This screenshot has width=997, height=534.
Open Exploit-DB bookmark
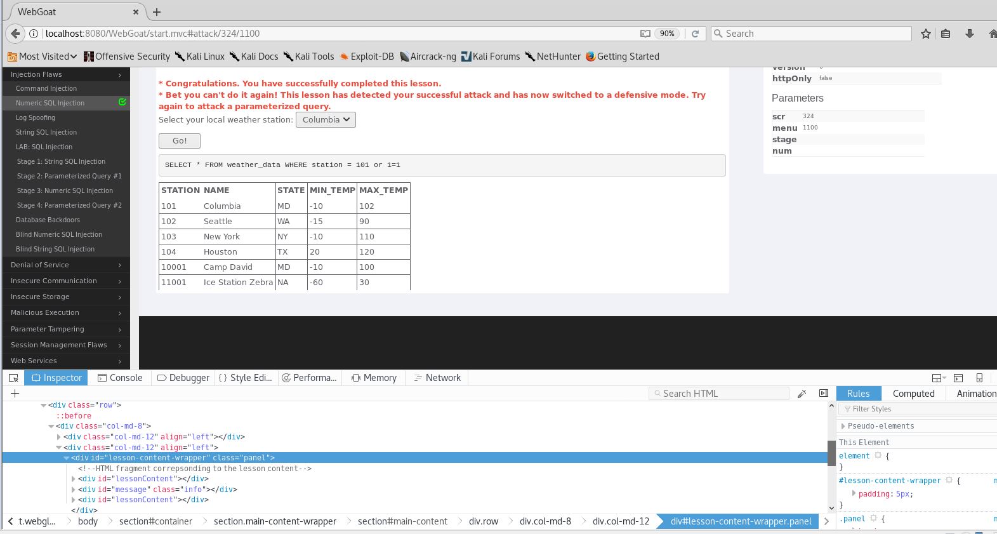[366, 57]
